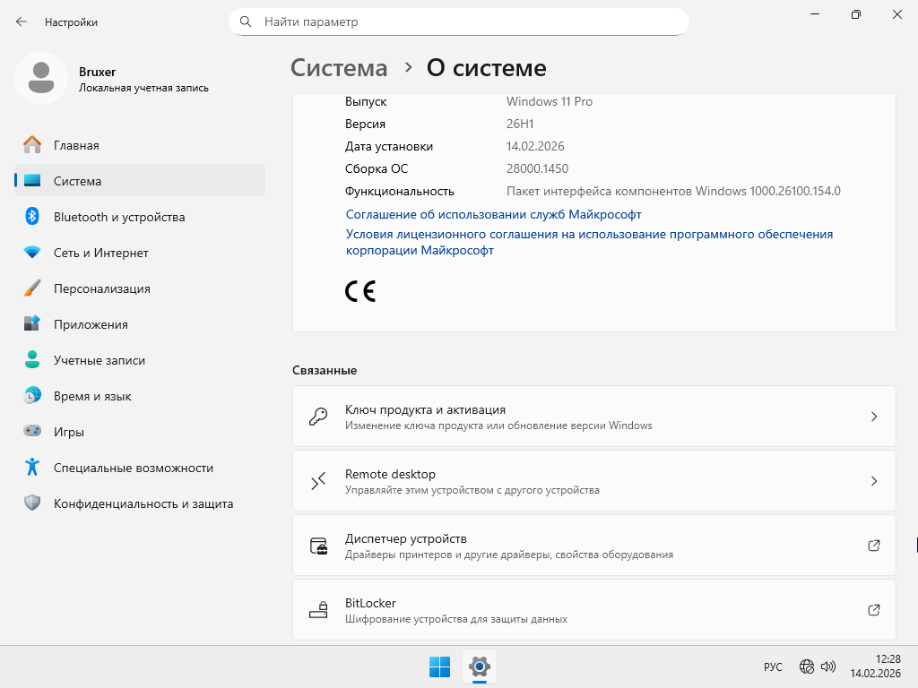The image size is (918, 688).
Task: Expand the Remote desktop entry
Action: pos(593,481)
